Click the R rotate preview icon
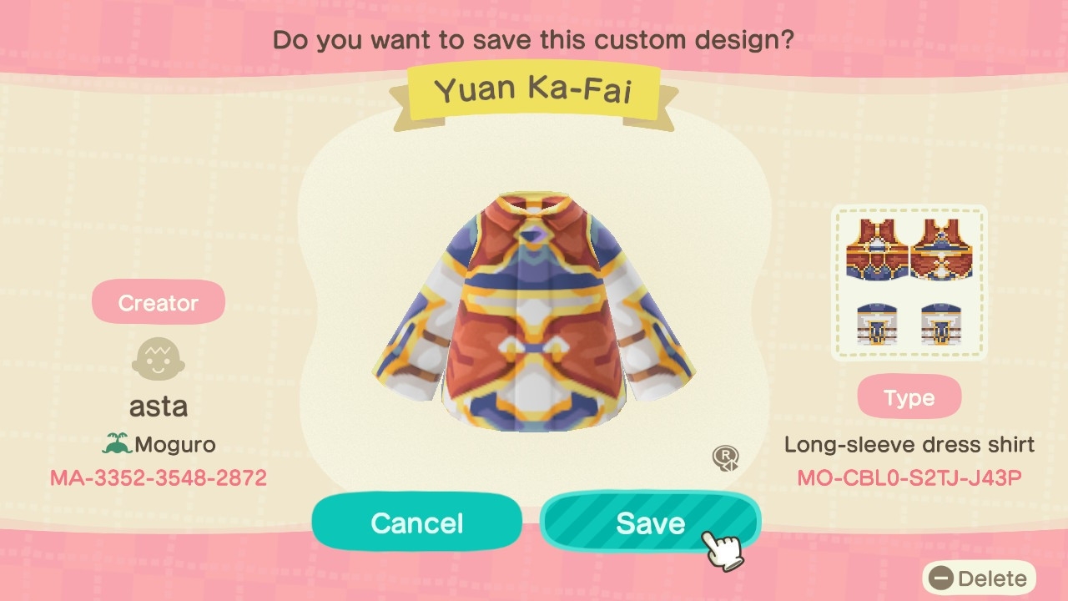 [724, 458]
